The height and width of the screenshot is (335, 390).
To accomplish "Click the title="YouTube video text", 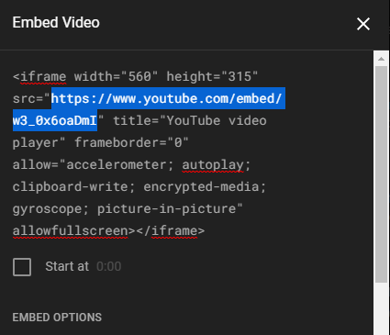I will [x=190, y=120].
